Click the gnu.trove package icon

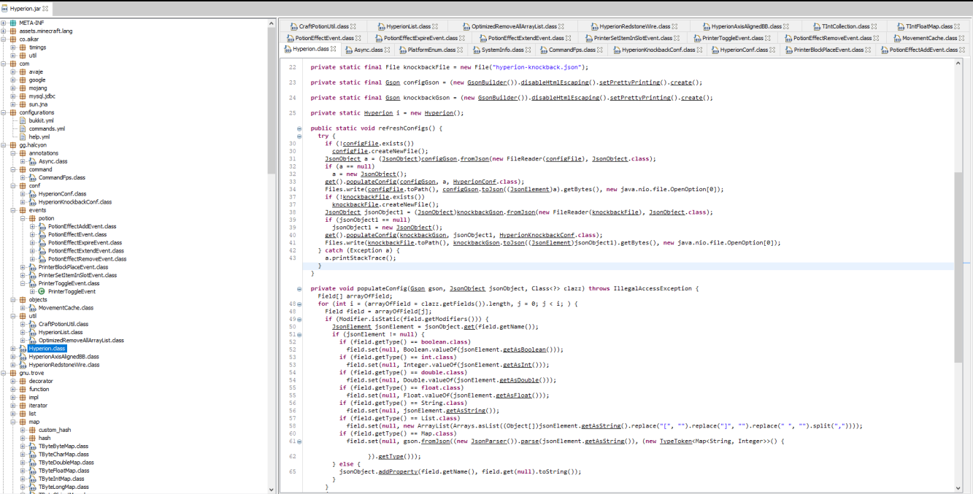click(13, 373)
